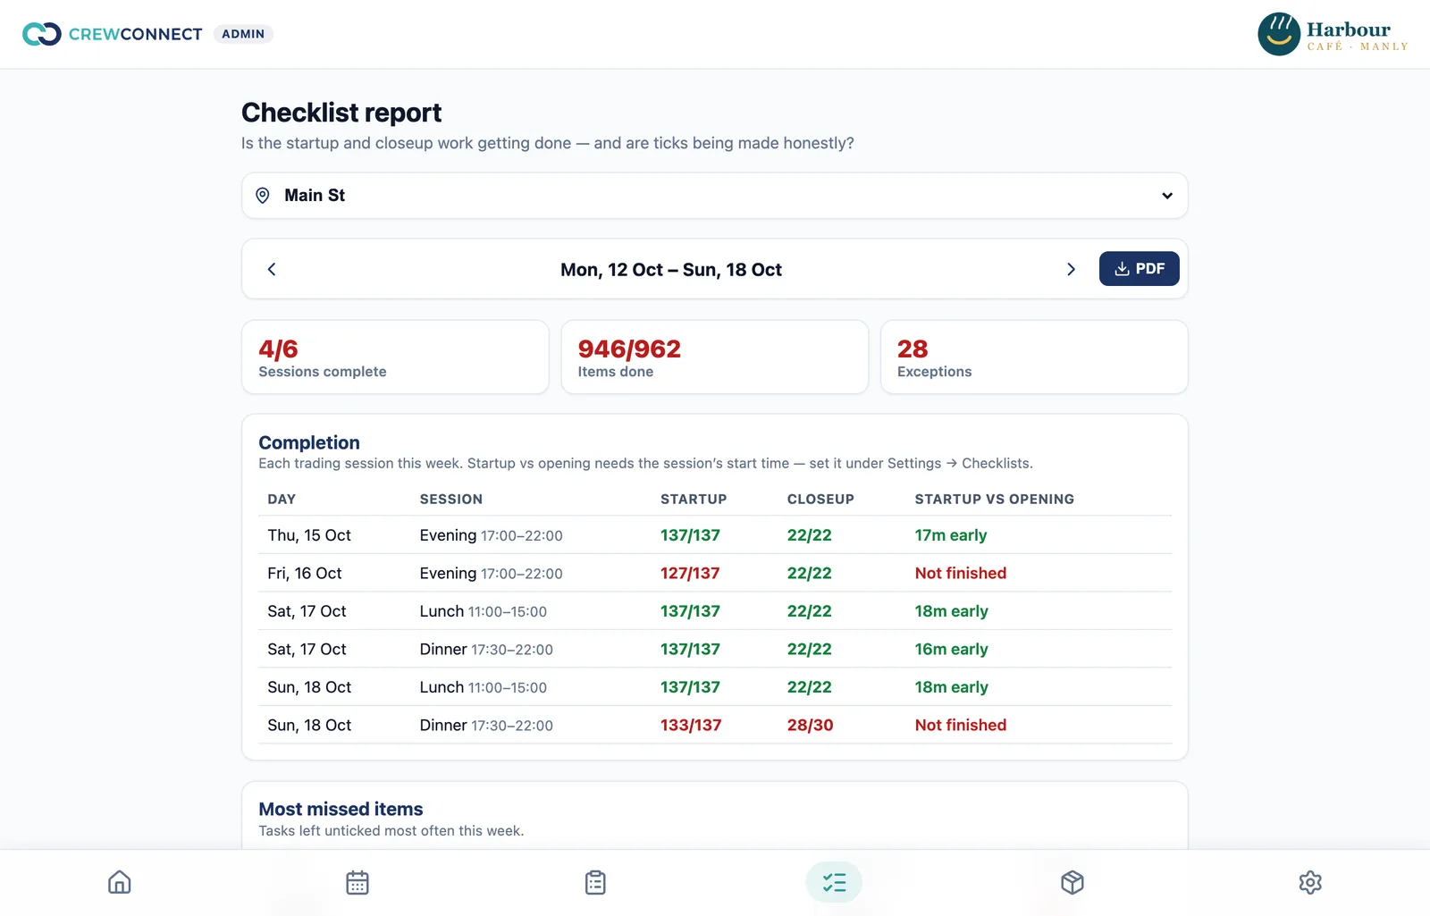Screen dimensions: 1430x916
Task: Click the week range Mon, 12 Oct – Sun, 18 Oct
Action: [x=671, y=270]
